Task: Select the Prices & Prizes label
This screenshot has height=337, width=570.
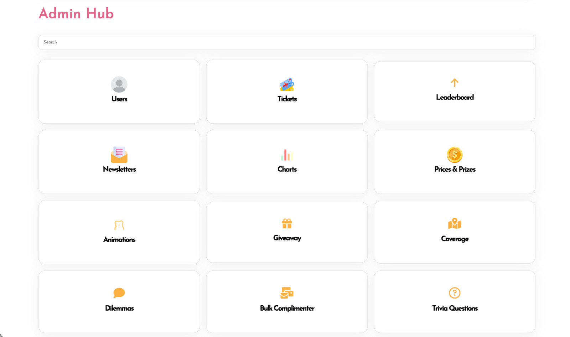Action: tap(455, 169)
